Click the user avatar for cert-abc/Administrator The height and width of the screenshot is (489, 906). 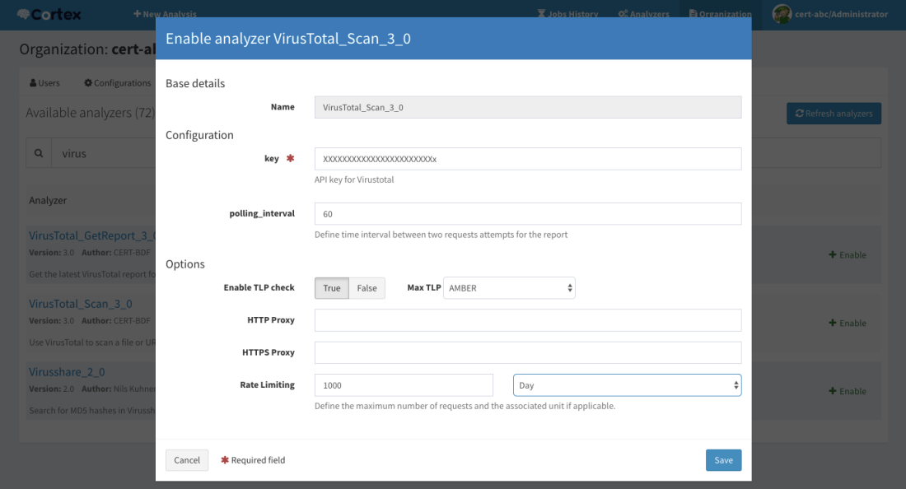point(781,14)
